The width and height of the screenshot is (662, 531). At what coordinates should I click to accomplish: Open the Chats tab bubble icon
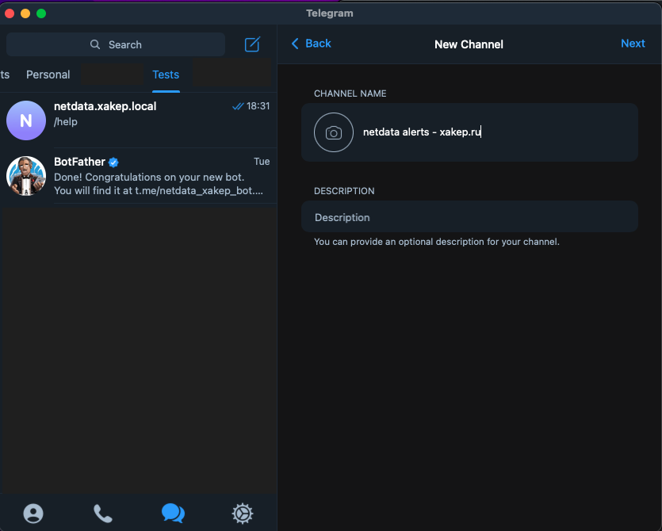[173, 514]
